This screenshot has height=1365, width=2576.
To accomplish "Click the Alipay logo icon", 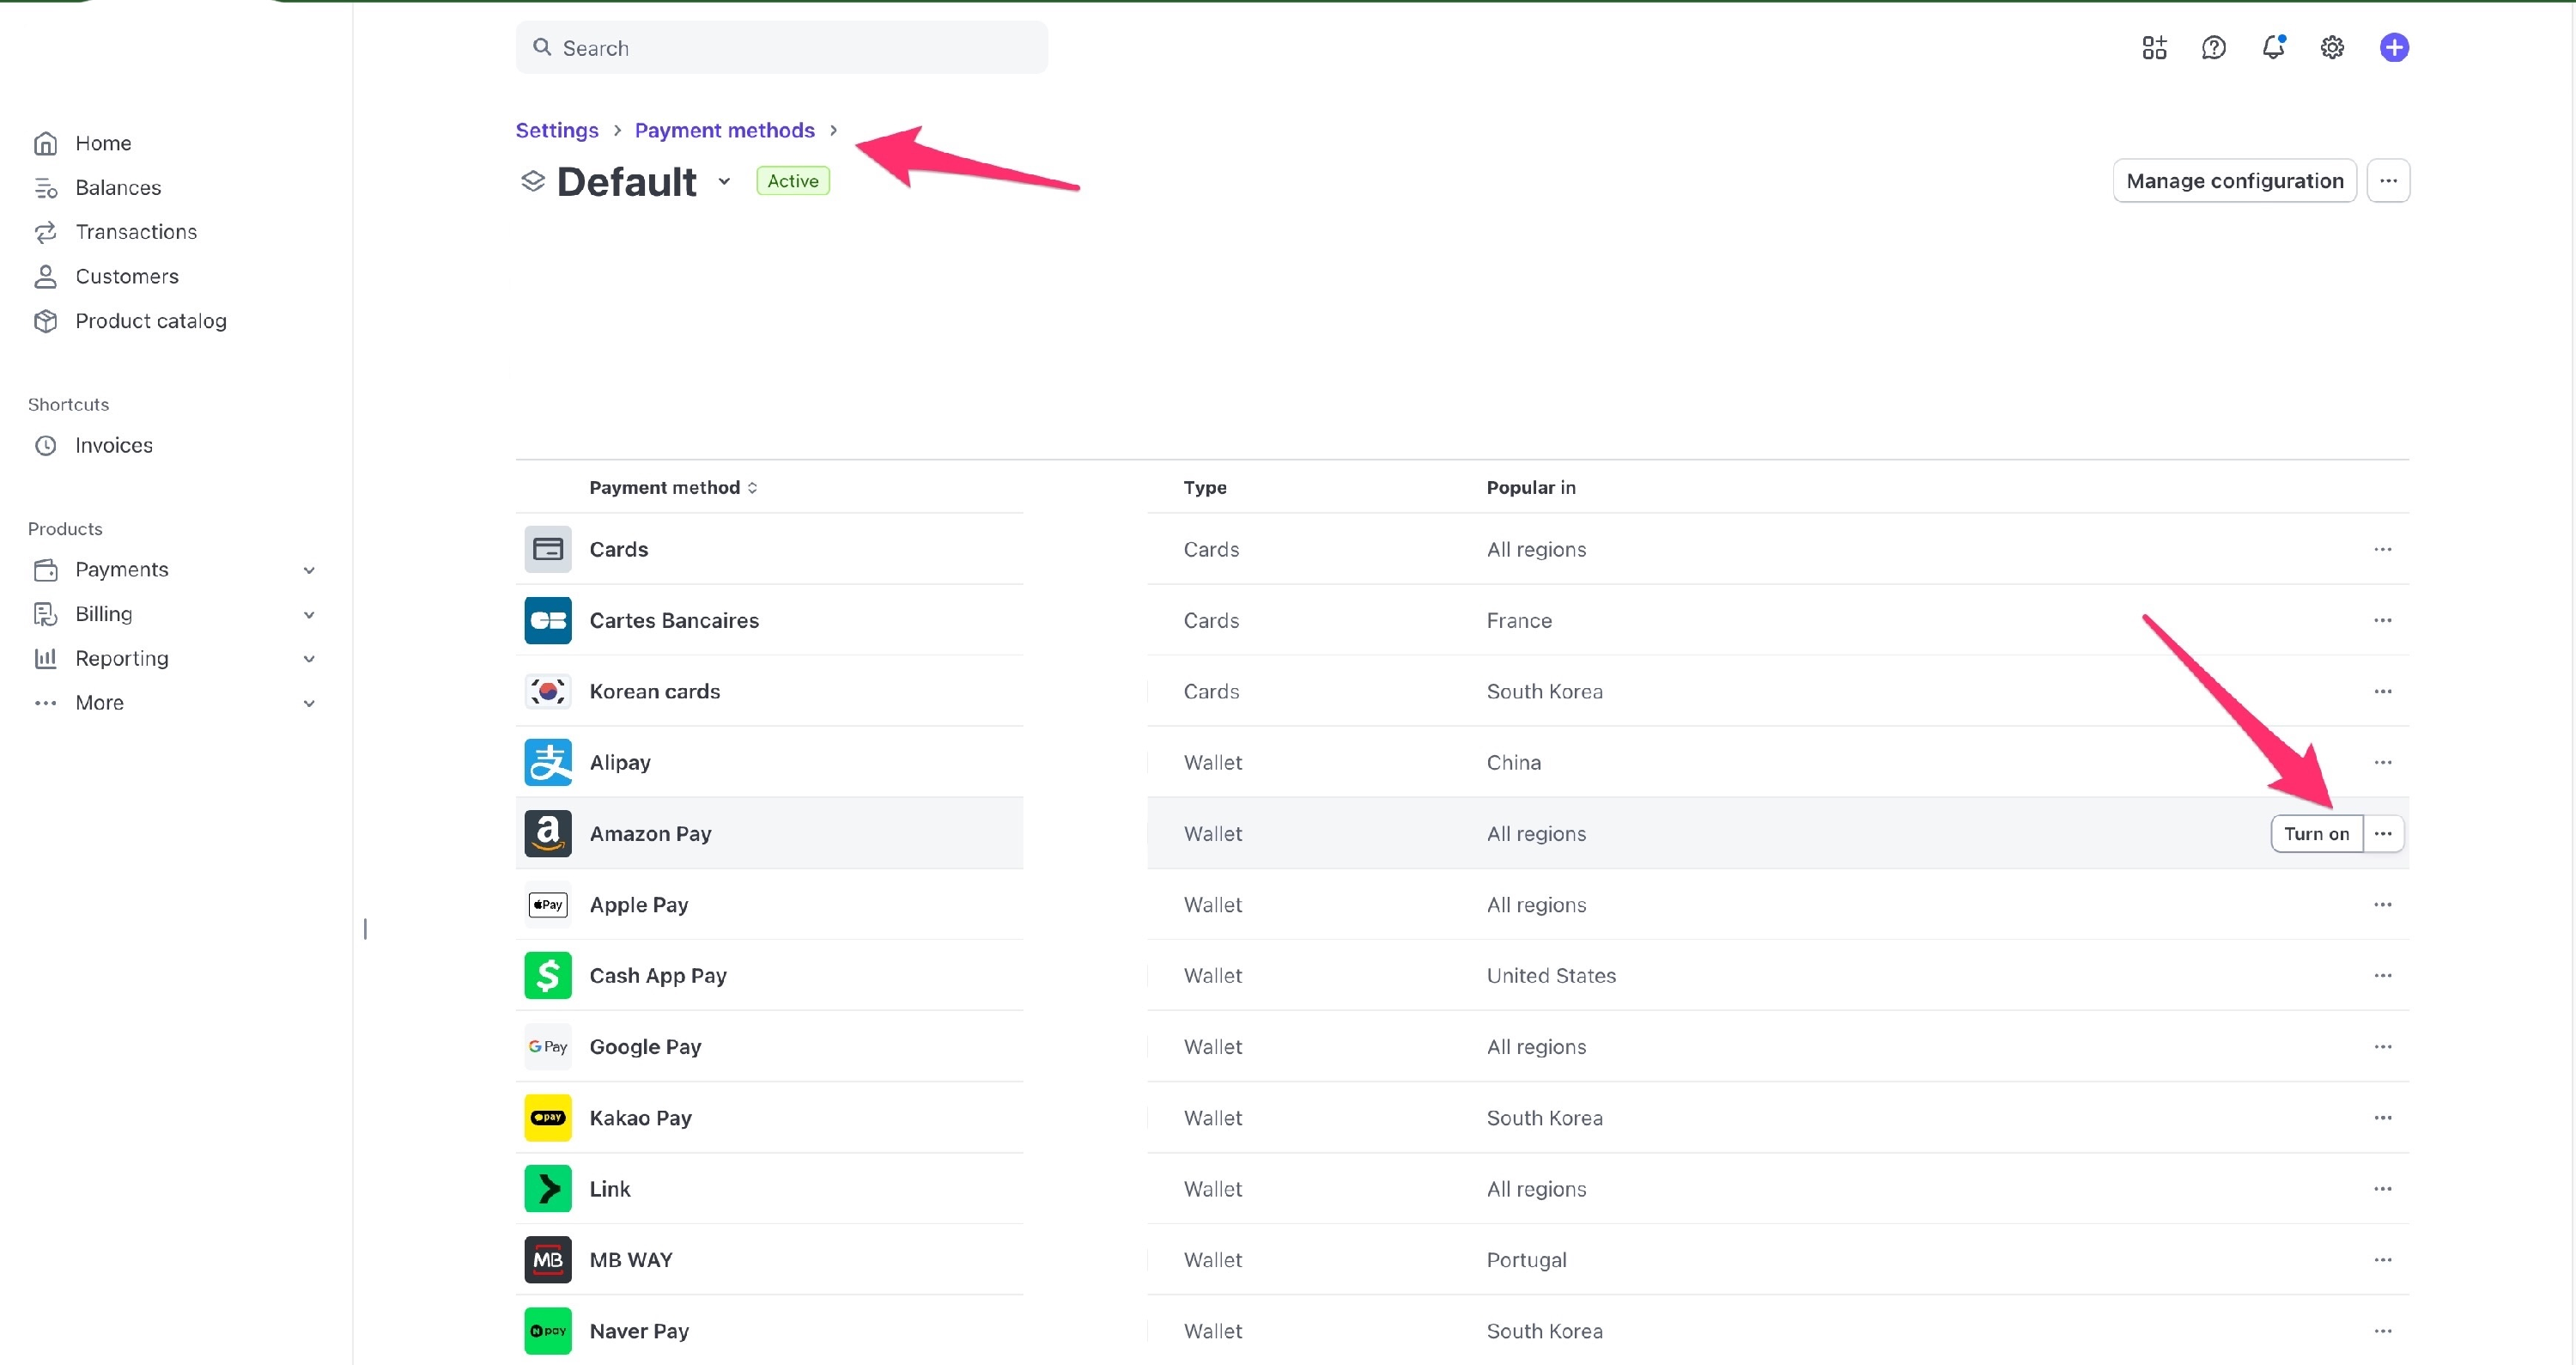I will point(548,763).
